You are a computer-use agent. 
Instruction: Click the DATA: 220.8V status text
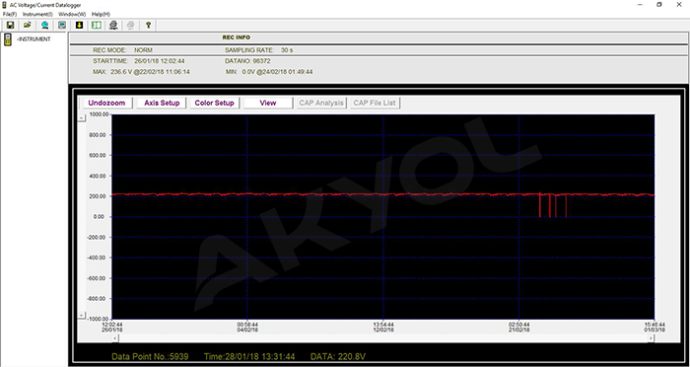point(338,356)
